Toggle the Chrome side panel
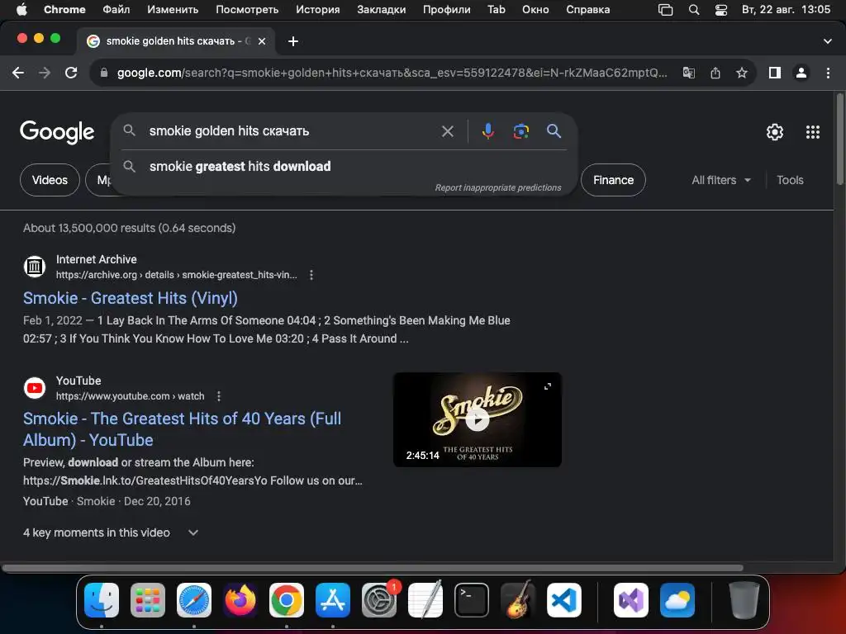Viewport: 846px width, 634px height. (x=775, y=73)
